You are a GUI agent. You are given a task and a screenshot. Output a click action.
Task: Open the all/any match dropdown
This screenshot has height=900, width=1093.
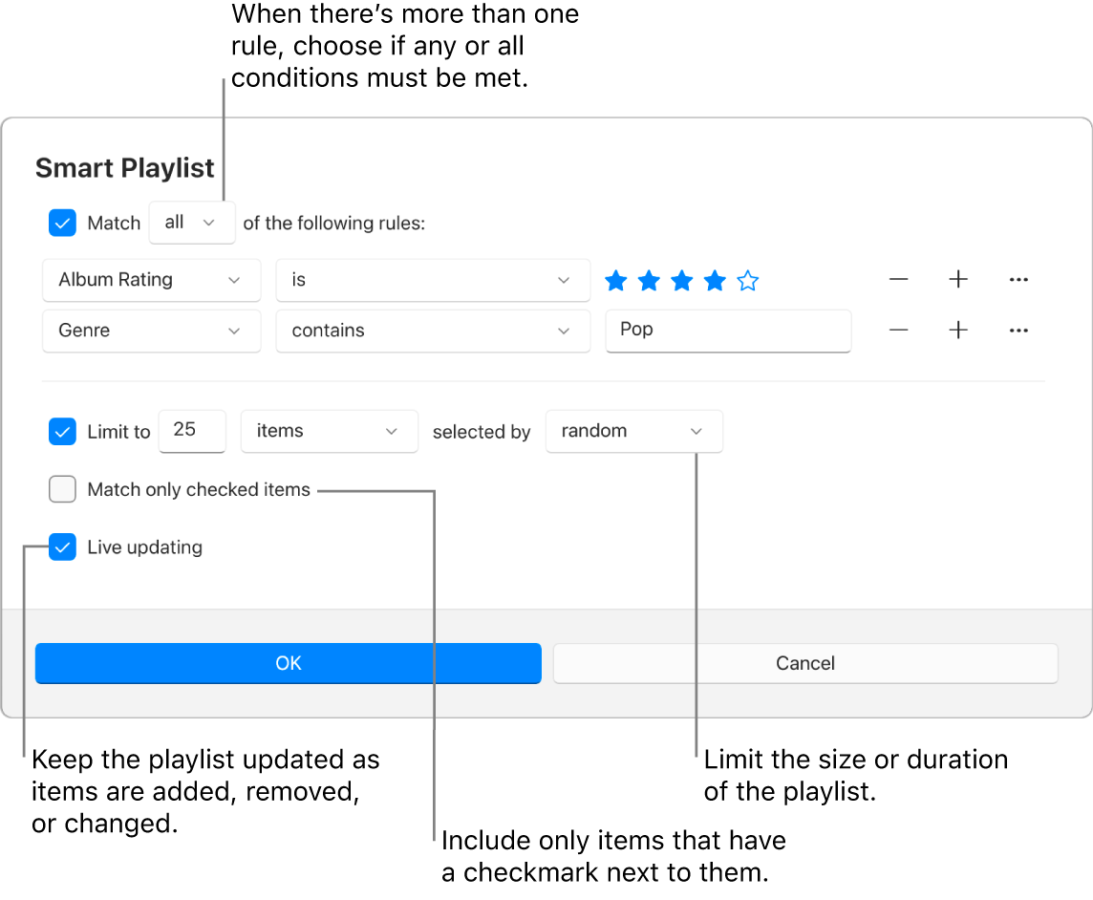(192, 223)
